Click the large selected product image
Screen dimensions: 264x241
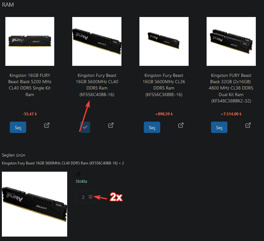coord(34,204)
